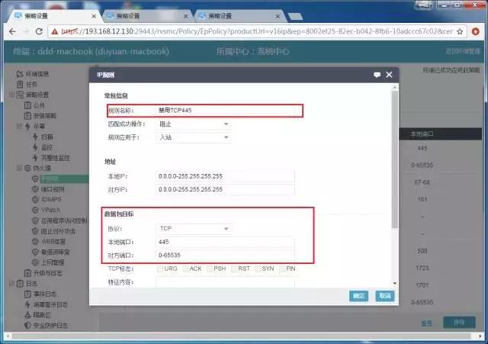Screen dimensions: 488x344
Task: Enable the URG TCP flag checkbox
Action: click(161, 268)
